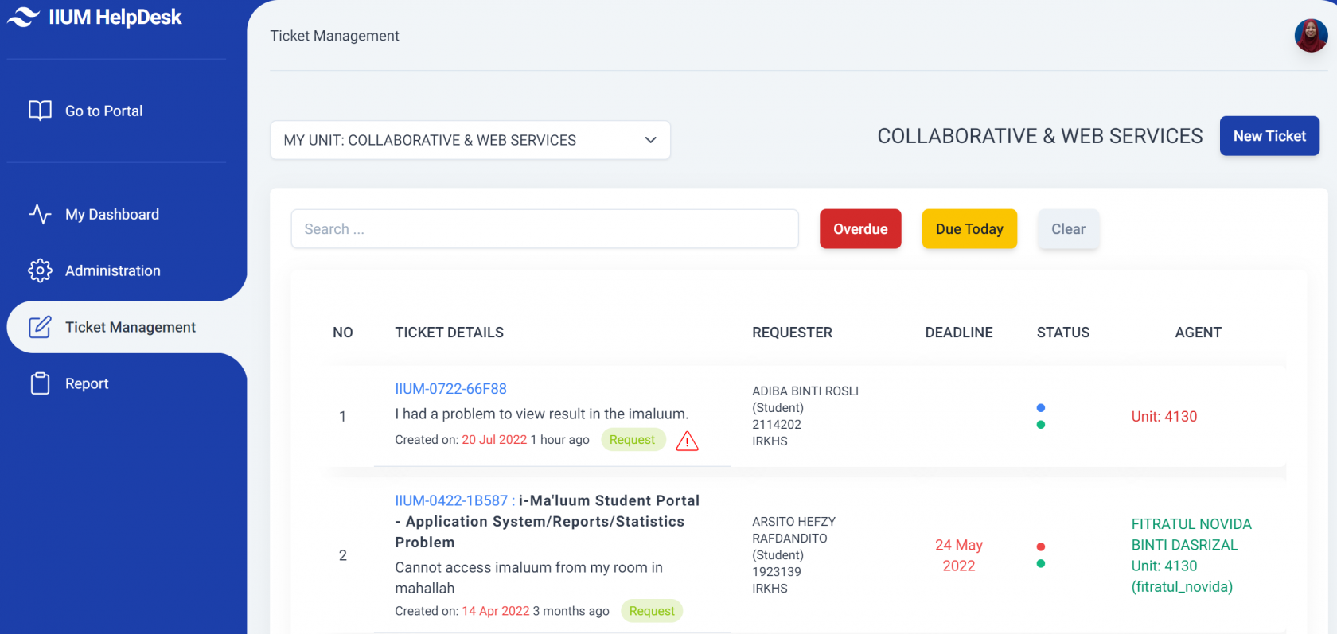The image size is (1337, 634).
Task: Open the My Unit dropdown selector
Action: click(470, 140)
